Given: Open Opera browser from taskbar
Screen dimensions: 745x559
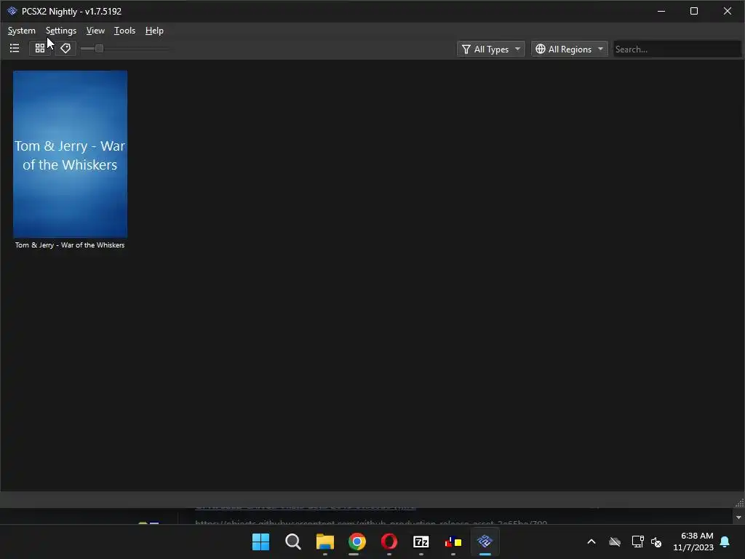Looking at the screenshot, I should (x=389, y=542).
